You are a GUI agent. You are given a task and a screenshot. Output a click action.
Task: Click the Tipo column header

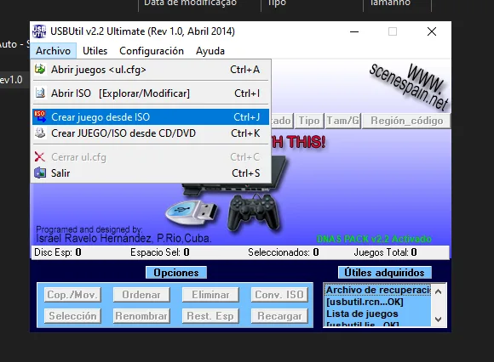tap(309, 121)
